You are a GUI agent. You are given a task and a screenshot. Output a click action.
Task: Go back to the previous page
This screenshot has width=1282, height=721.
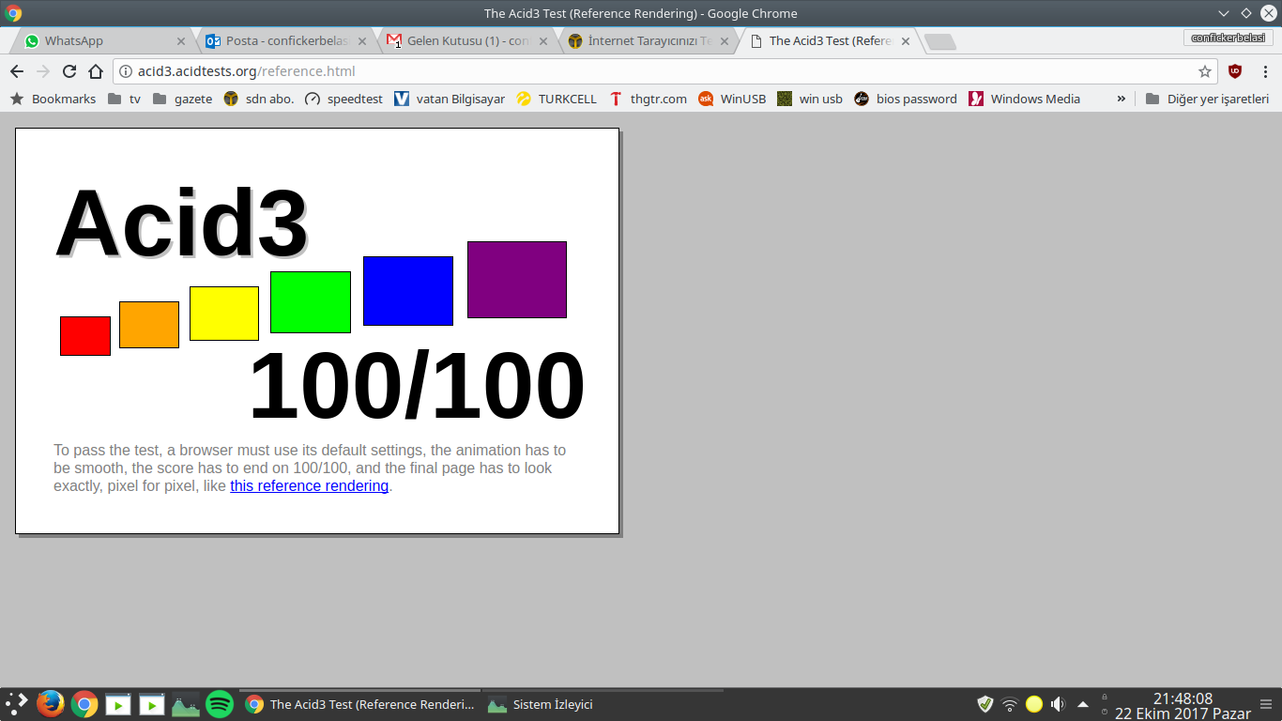pyautogui.click(x=17, y=71)
